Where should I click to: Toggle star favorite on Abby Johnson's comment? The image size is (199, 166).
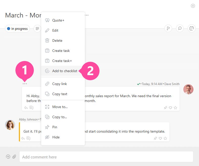tap(165, 138)
